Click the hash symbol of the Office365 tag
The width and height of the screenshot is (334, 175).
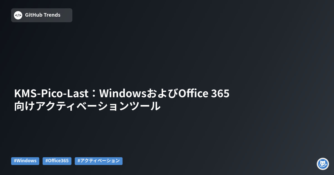coord(46,161)
